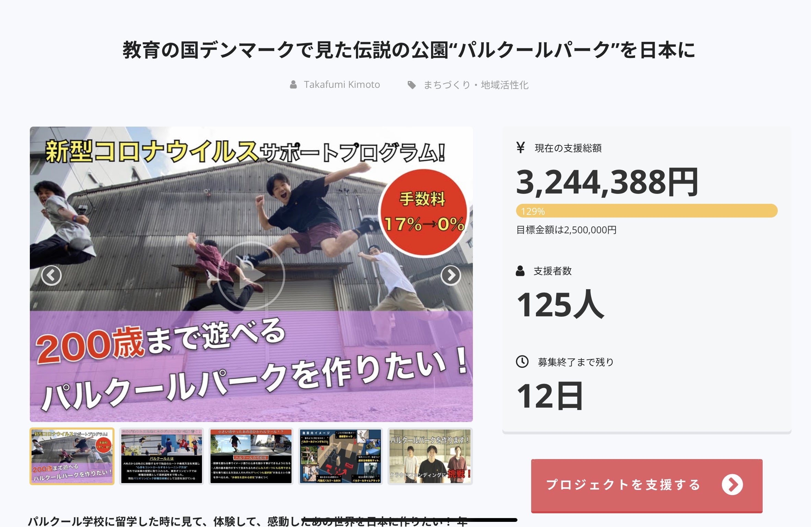Screen dimensions: 811x527
Task: Play the project video
Action: click(x=251, y=275)
